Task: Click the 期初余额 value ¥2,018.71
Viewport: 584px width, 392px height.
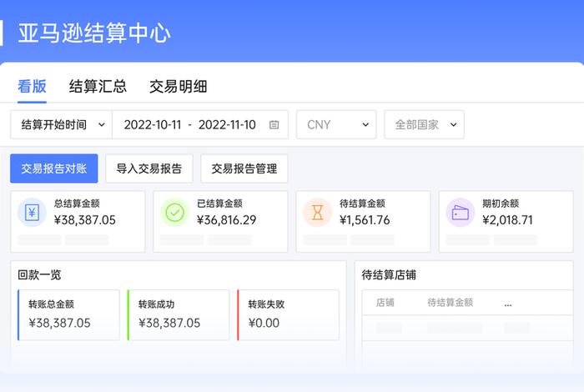Action: tap(507, 220)
